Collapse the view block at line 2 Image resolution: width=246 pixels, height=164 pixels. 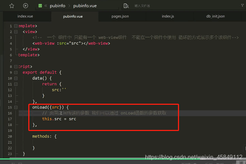[x=16, y=32]
